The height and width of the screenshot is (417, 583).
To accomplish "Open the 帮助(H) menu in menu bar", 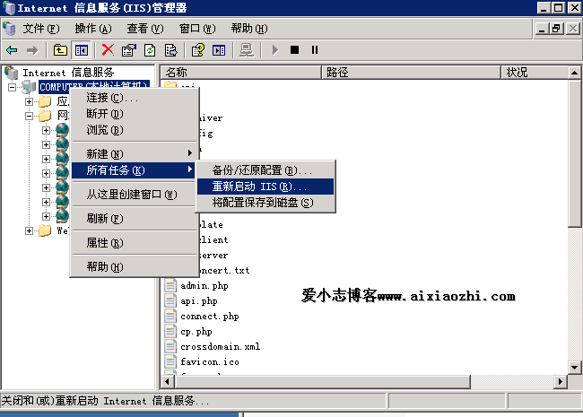I will pyautogui.click(x=249, y=29).
